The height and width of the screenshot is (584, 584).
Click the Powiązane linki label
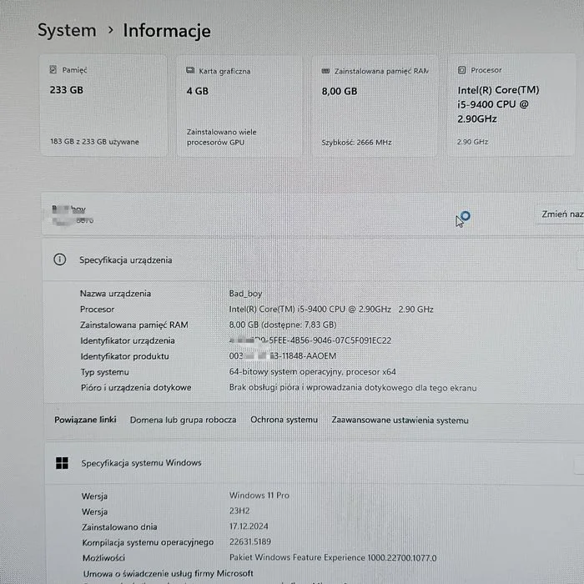(x=85, y=420)
